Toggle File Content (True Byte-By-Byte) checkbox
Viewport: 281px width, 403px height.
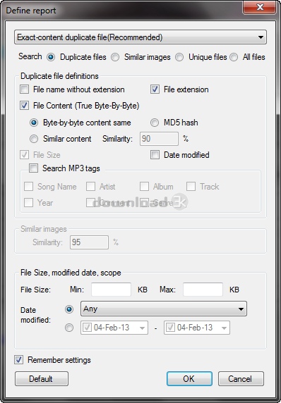pyautogui.click(x=25, y=106)
